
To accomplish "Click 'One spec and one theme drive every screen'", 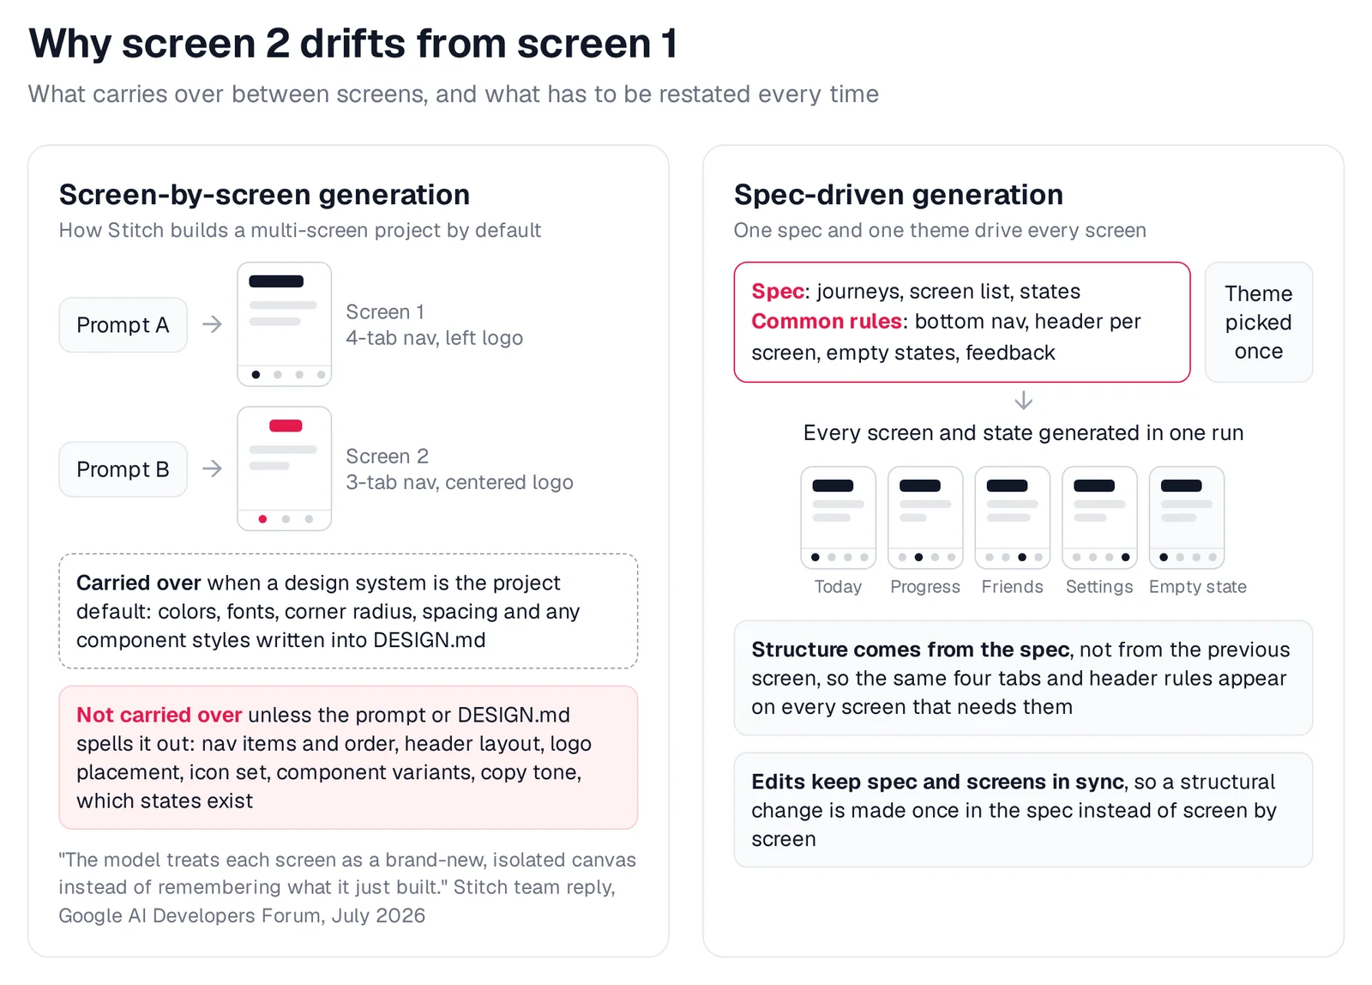I will click(x=940, y=230).
